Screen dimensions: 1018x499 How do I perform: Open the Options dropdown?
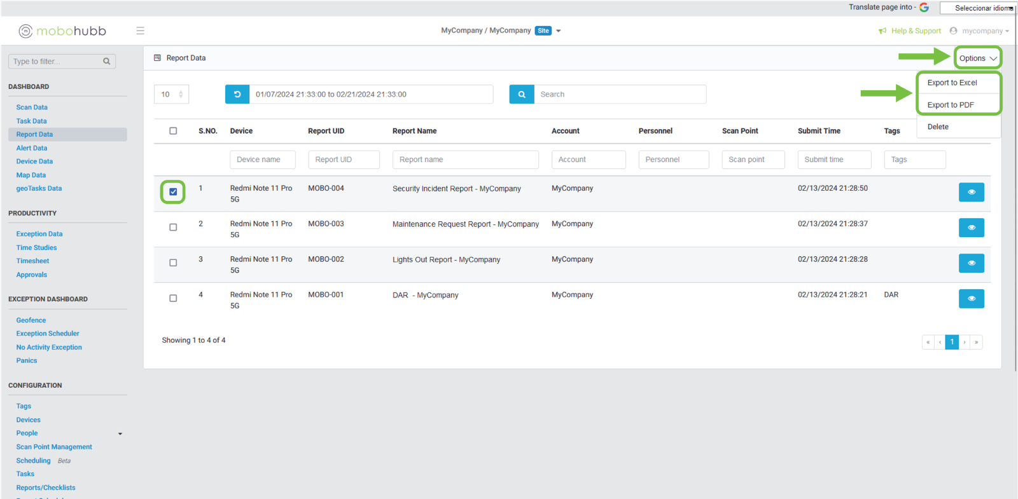pos(977,58)
